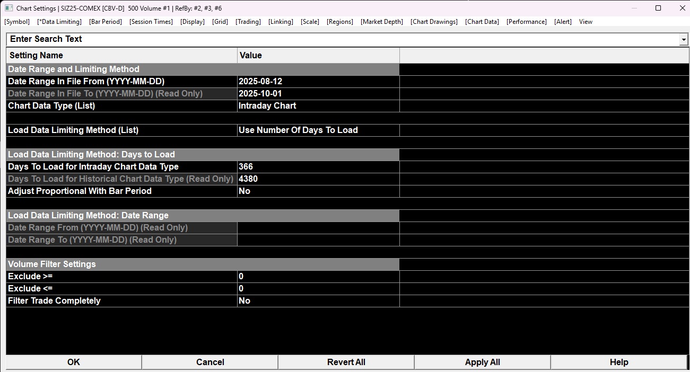Viewport: 690px width, 372px height.
Task: Click the Apply All button
Action: (x=483, y=362)
